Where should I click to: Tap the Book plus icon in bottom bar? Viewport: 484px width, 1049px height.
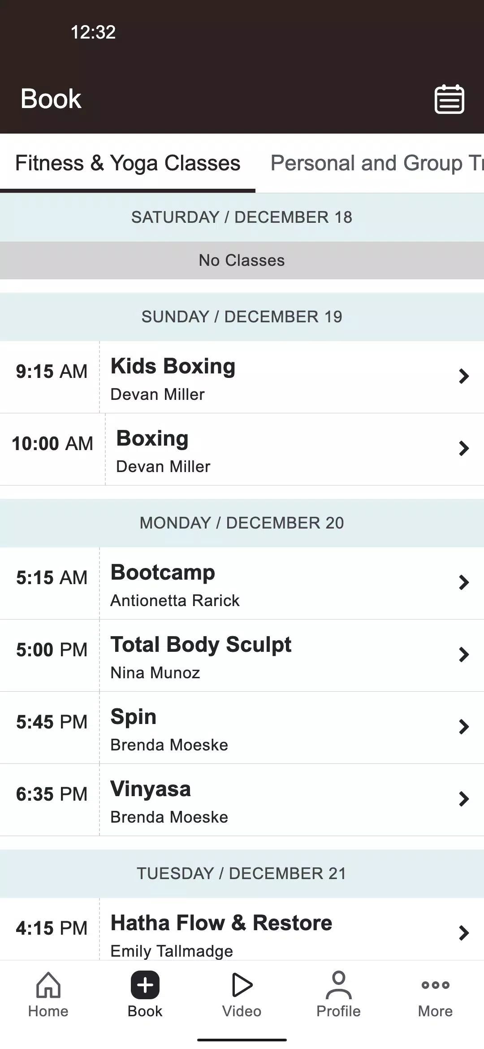(145, 984)
